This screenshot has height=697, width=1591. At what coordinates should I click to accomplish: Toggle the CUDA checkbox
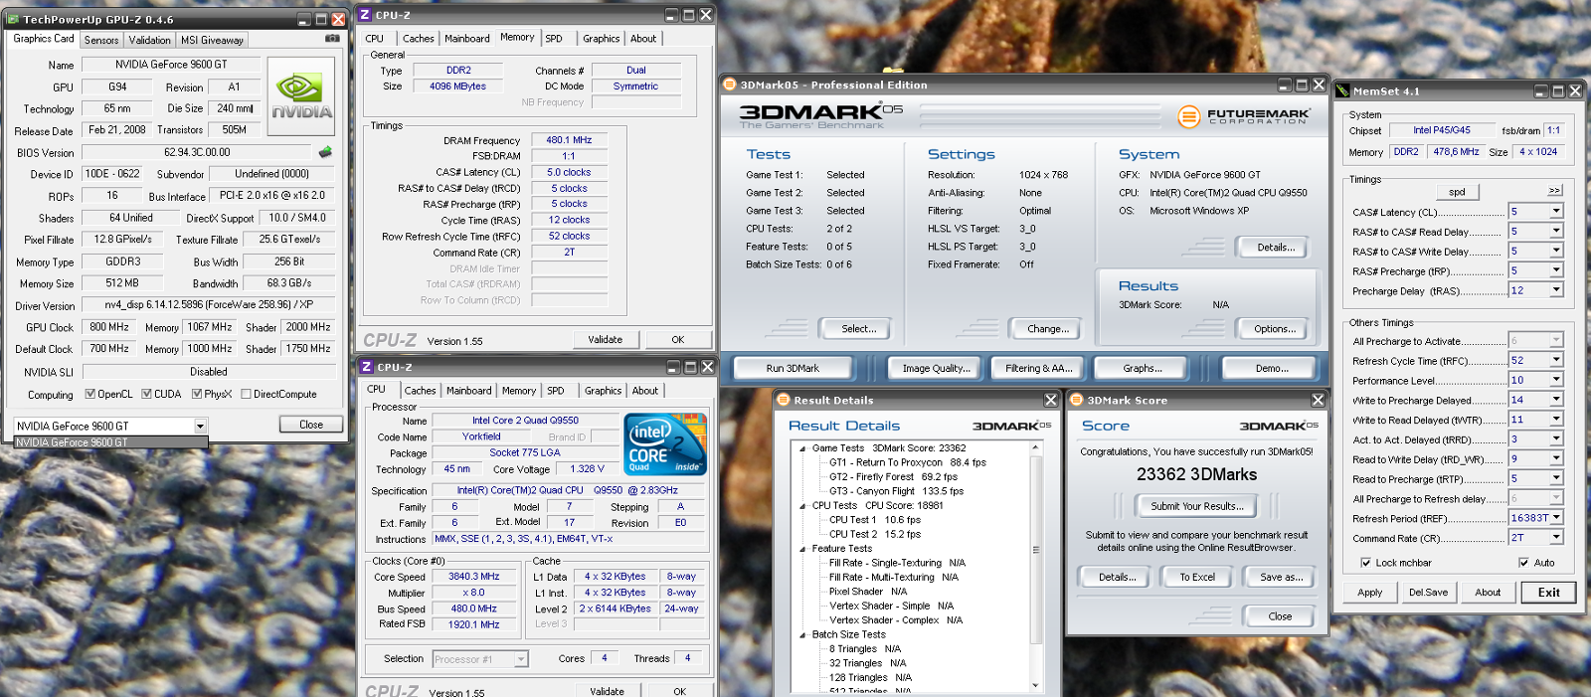click(147, 394)
